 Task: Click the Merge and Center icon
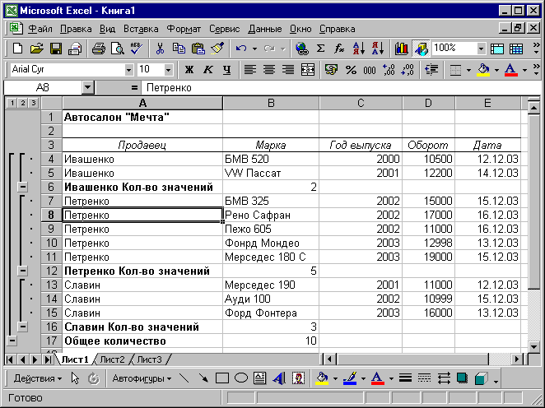(308, 70)
